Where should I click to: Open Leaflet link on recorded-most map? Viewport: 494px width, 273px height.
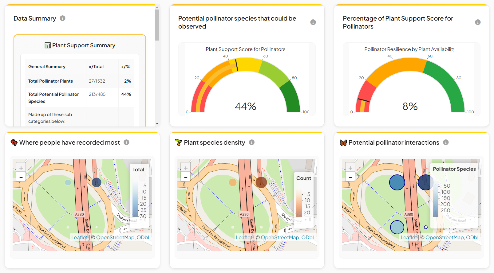click(79, 237)
